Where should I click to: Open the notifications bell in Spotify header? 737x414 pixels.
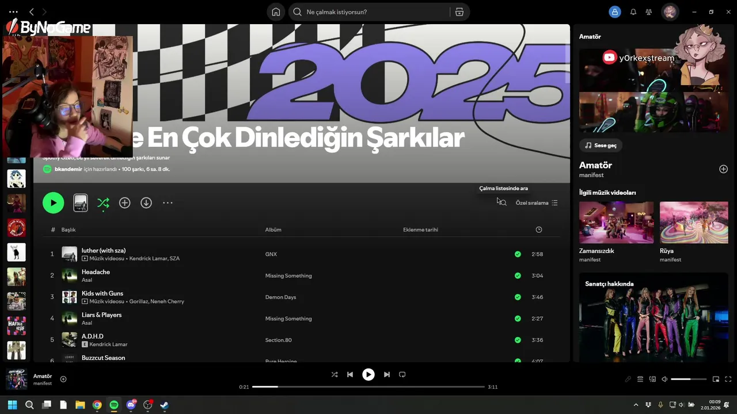coord(633,12)
